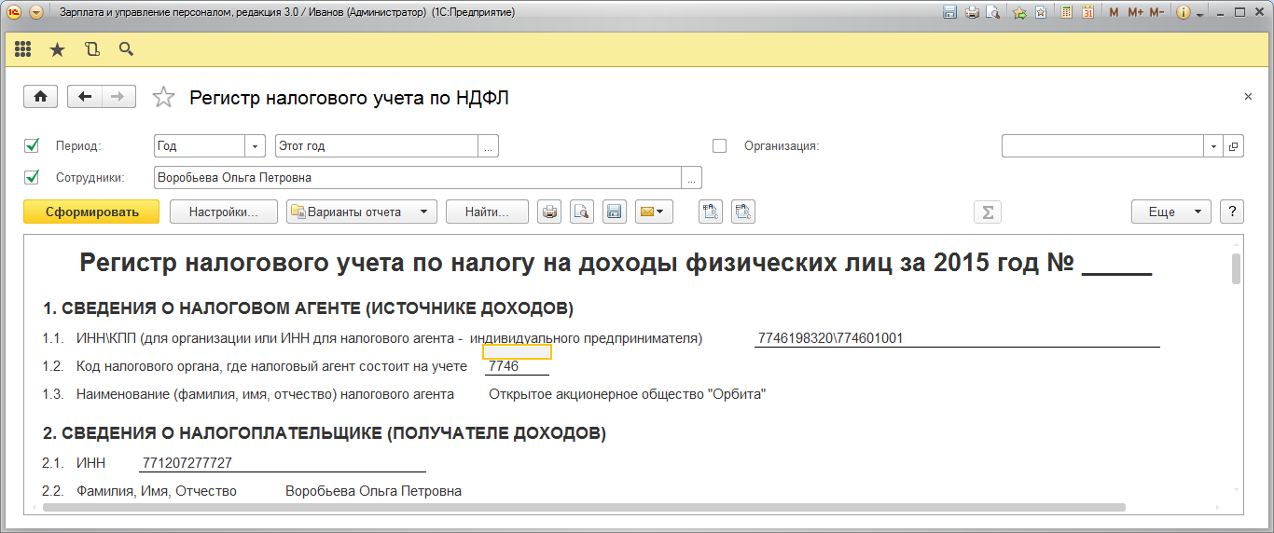
Task: Print the report using the report toolbar printer icon
Action: click(550, 212)
